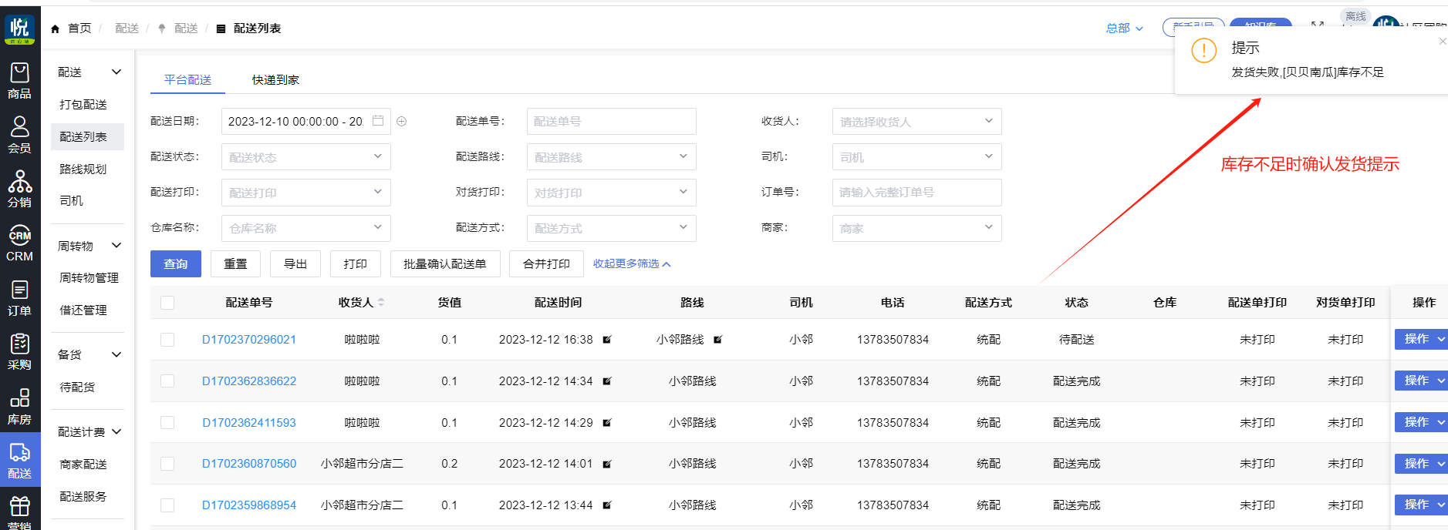Check the row D1702370296021
Viewport: 1448px width, 530px height.
click(167, 340)
